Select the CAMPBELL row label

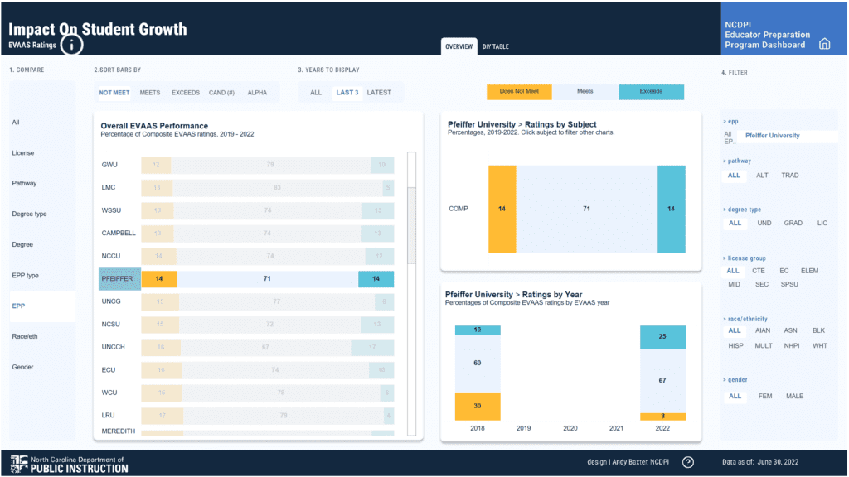coord(119,233)
